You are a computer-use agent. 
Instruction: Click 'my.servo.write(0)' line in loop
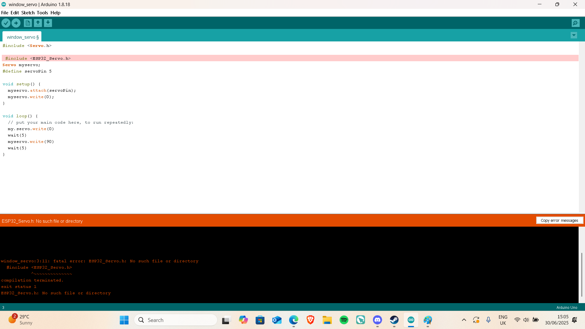[31, 129]
